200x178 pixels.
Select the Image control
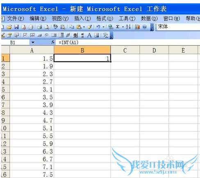(96, 35)
